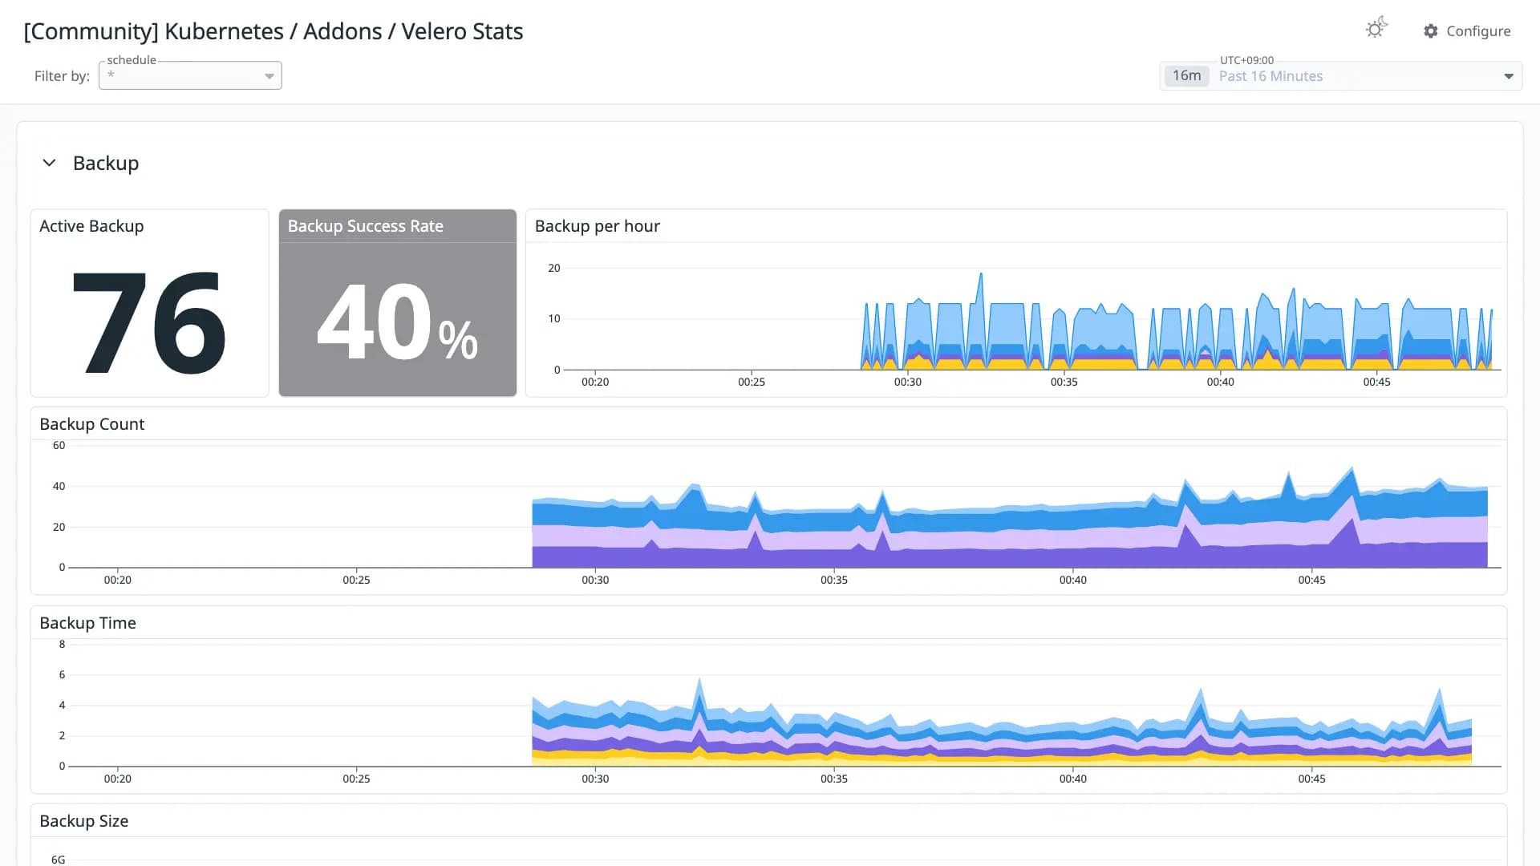Screen dimensions: 1540x866
Task: Click the 00:45 tick in Backup per hour
Action: coord(1376,382)
